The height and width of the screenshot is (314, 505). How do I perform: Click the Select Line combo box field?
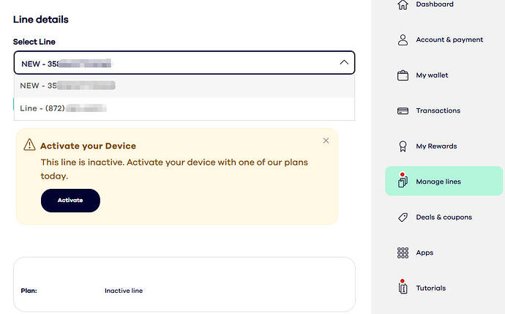176,63
